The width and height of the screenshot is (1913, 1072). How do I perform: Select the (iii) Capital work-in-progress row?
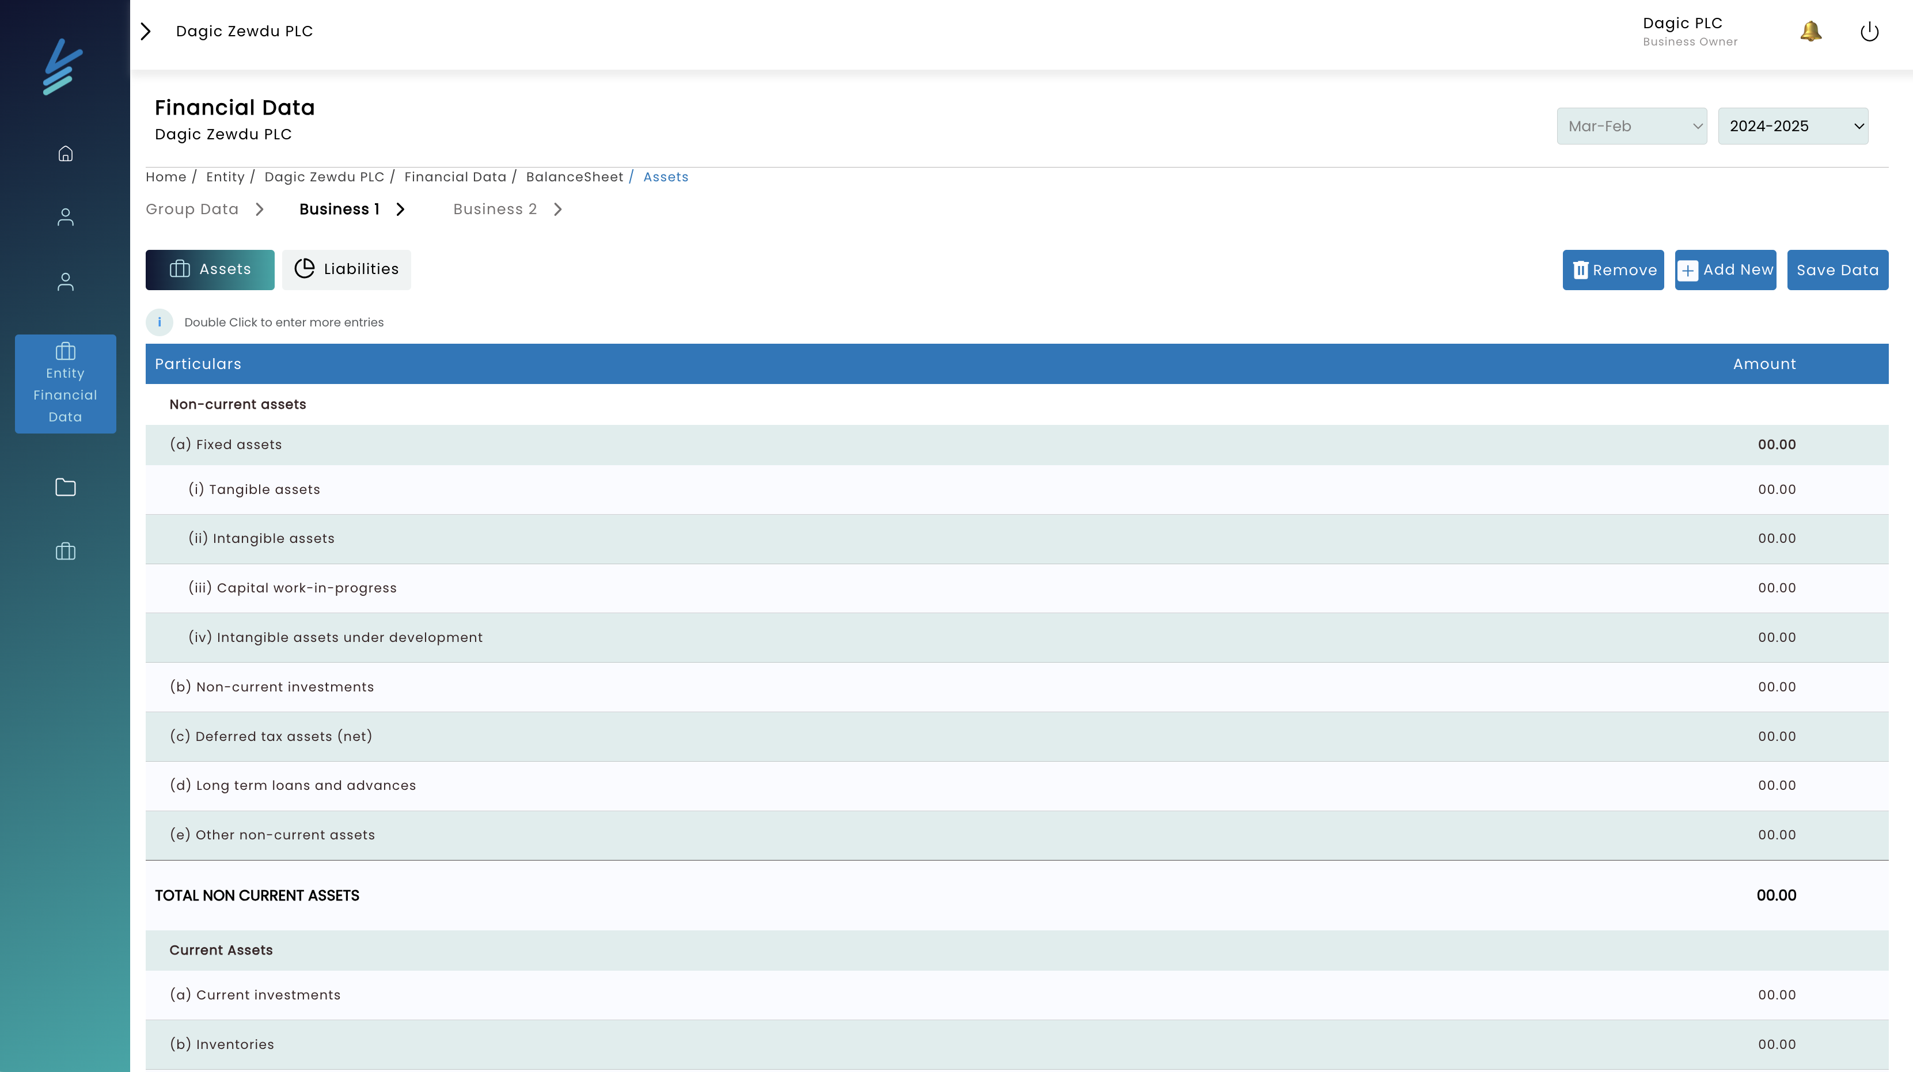tap(1016, 588)
